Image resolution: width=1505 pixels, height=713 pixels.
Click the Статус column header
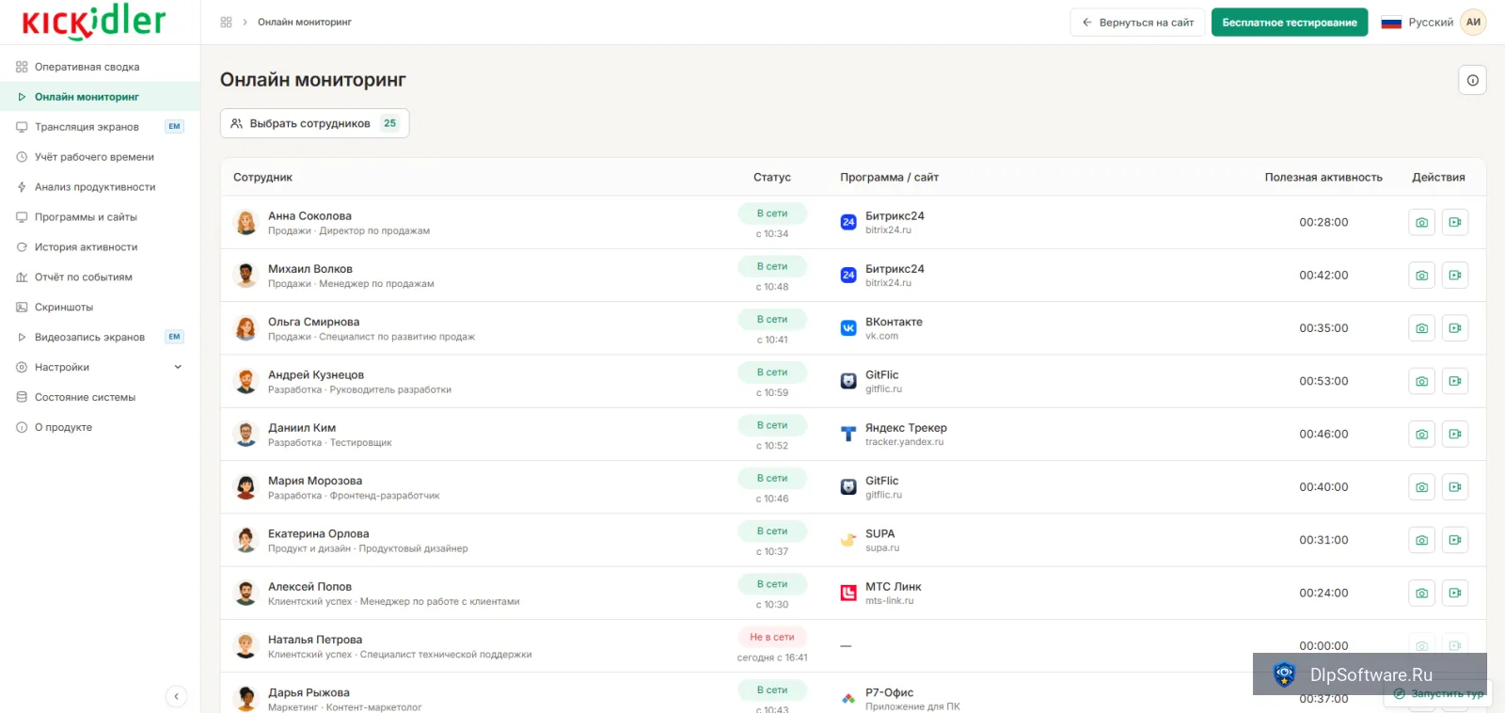tap(771, 177)
